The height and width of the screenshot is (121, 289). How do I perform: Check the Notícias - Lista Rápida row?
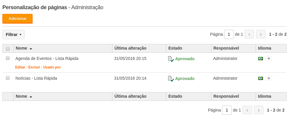[8, 78]
